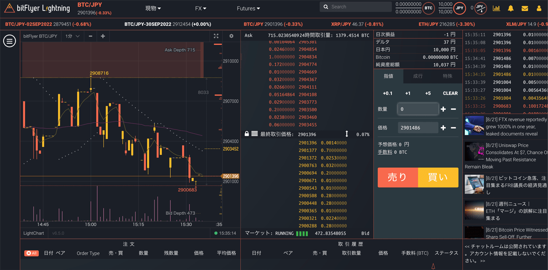Expand the FX dropdown in the top bar
548x270 pixels.
200,8
